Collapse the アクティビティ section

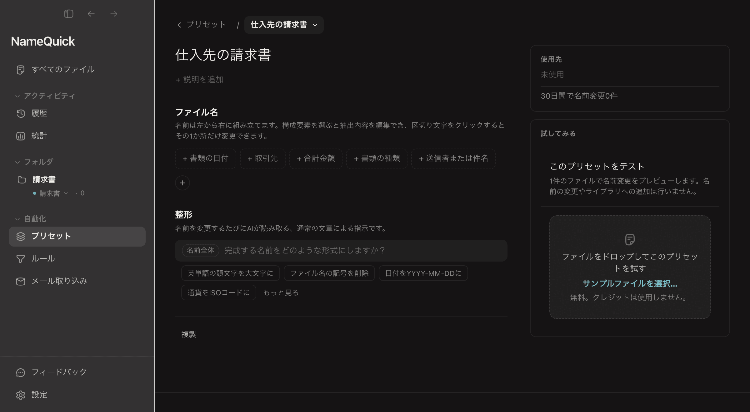pos(45,96)
